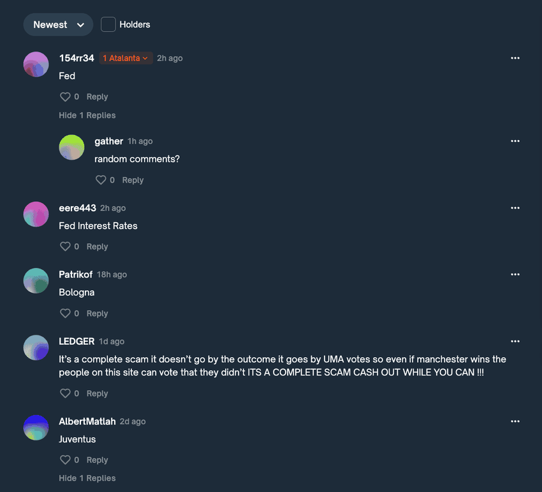
Task: Reply to Patrikof's Bologna comment
Action: point(97,313)
